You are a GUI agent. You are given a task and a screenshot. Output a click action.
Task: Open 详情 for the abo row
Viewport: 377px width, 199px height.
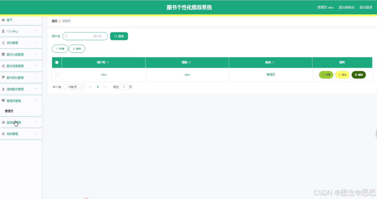326,75
